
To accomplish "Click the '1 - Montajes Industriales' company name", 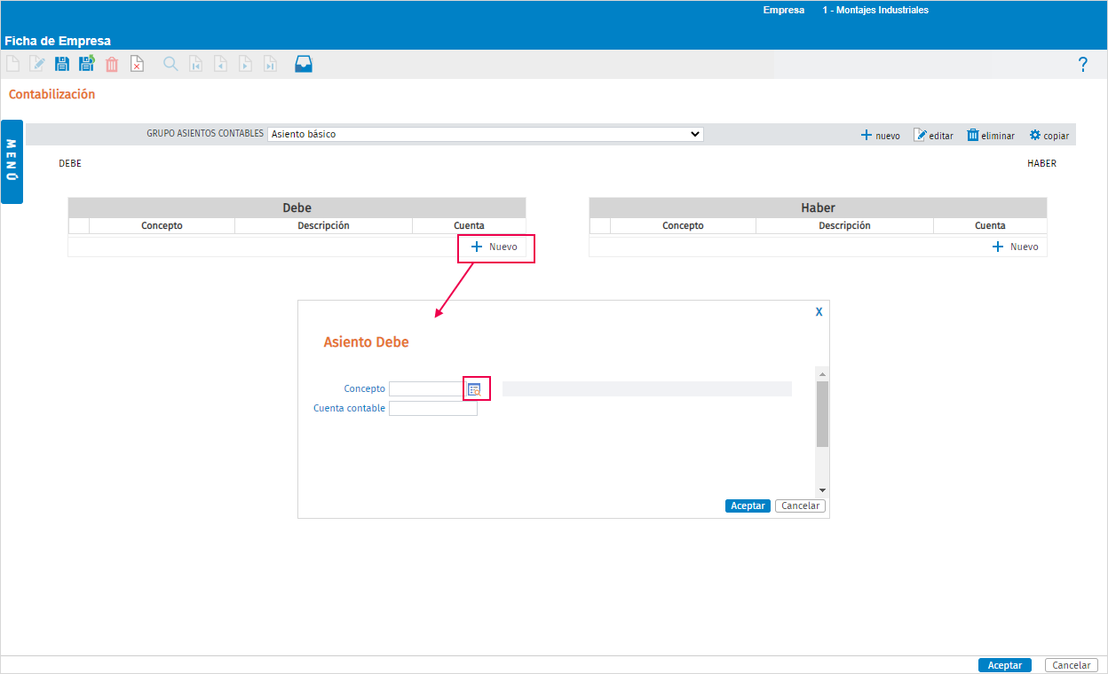I will pos(875,11).
